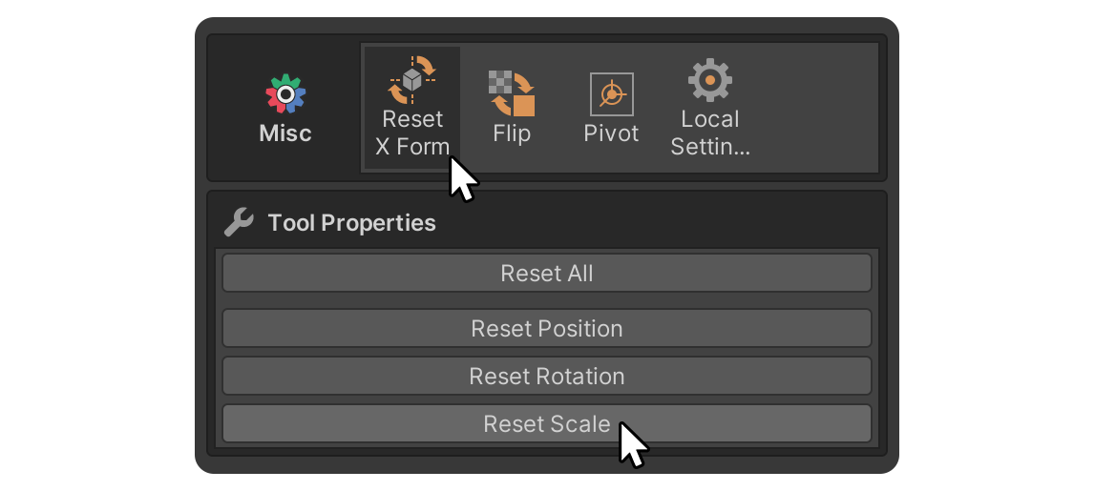The image size is (1095, 491).
Task: Click the Reset Scale button
Action: tap(547, 423)
